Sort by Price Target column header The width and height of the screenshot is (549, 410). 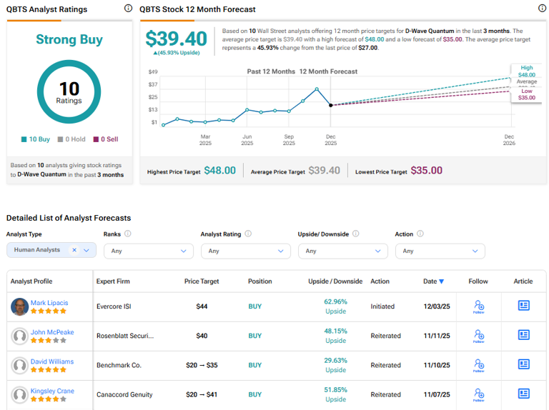[x=202, y=281]
